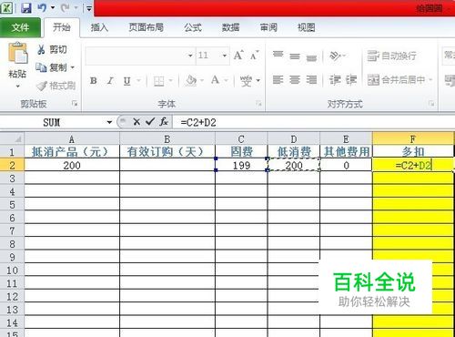Click the Name Box showing SUM
The height and width of the screenshot is (337, 455).
[x=52, y=122]
